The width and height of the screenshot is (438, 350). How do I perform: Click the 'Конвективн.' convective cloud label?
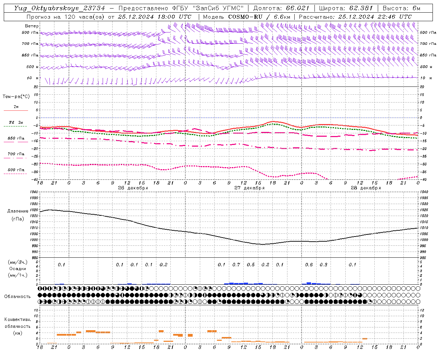[x=17, y=320]
